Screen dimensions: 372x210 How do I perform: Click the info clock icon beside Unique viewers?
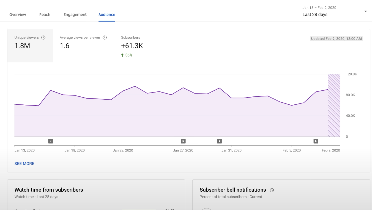pyautogui.click(x=43, y=37)
